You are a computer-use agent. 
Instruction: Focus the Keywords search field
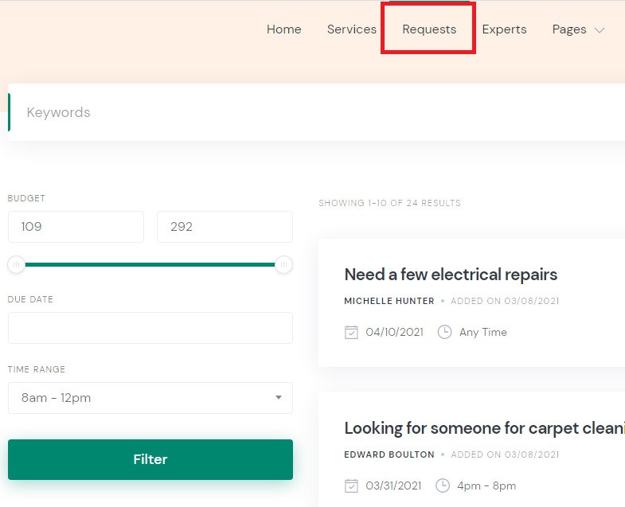[318, 112]
